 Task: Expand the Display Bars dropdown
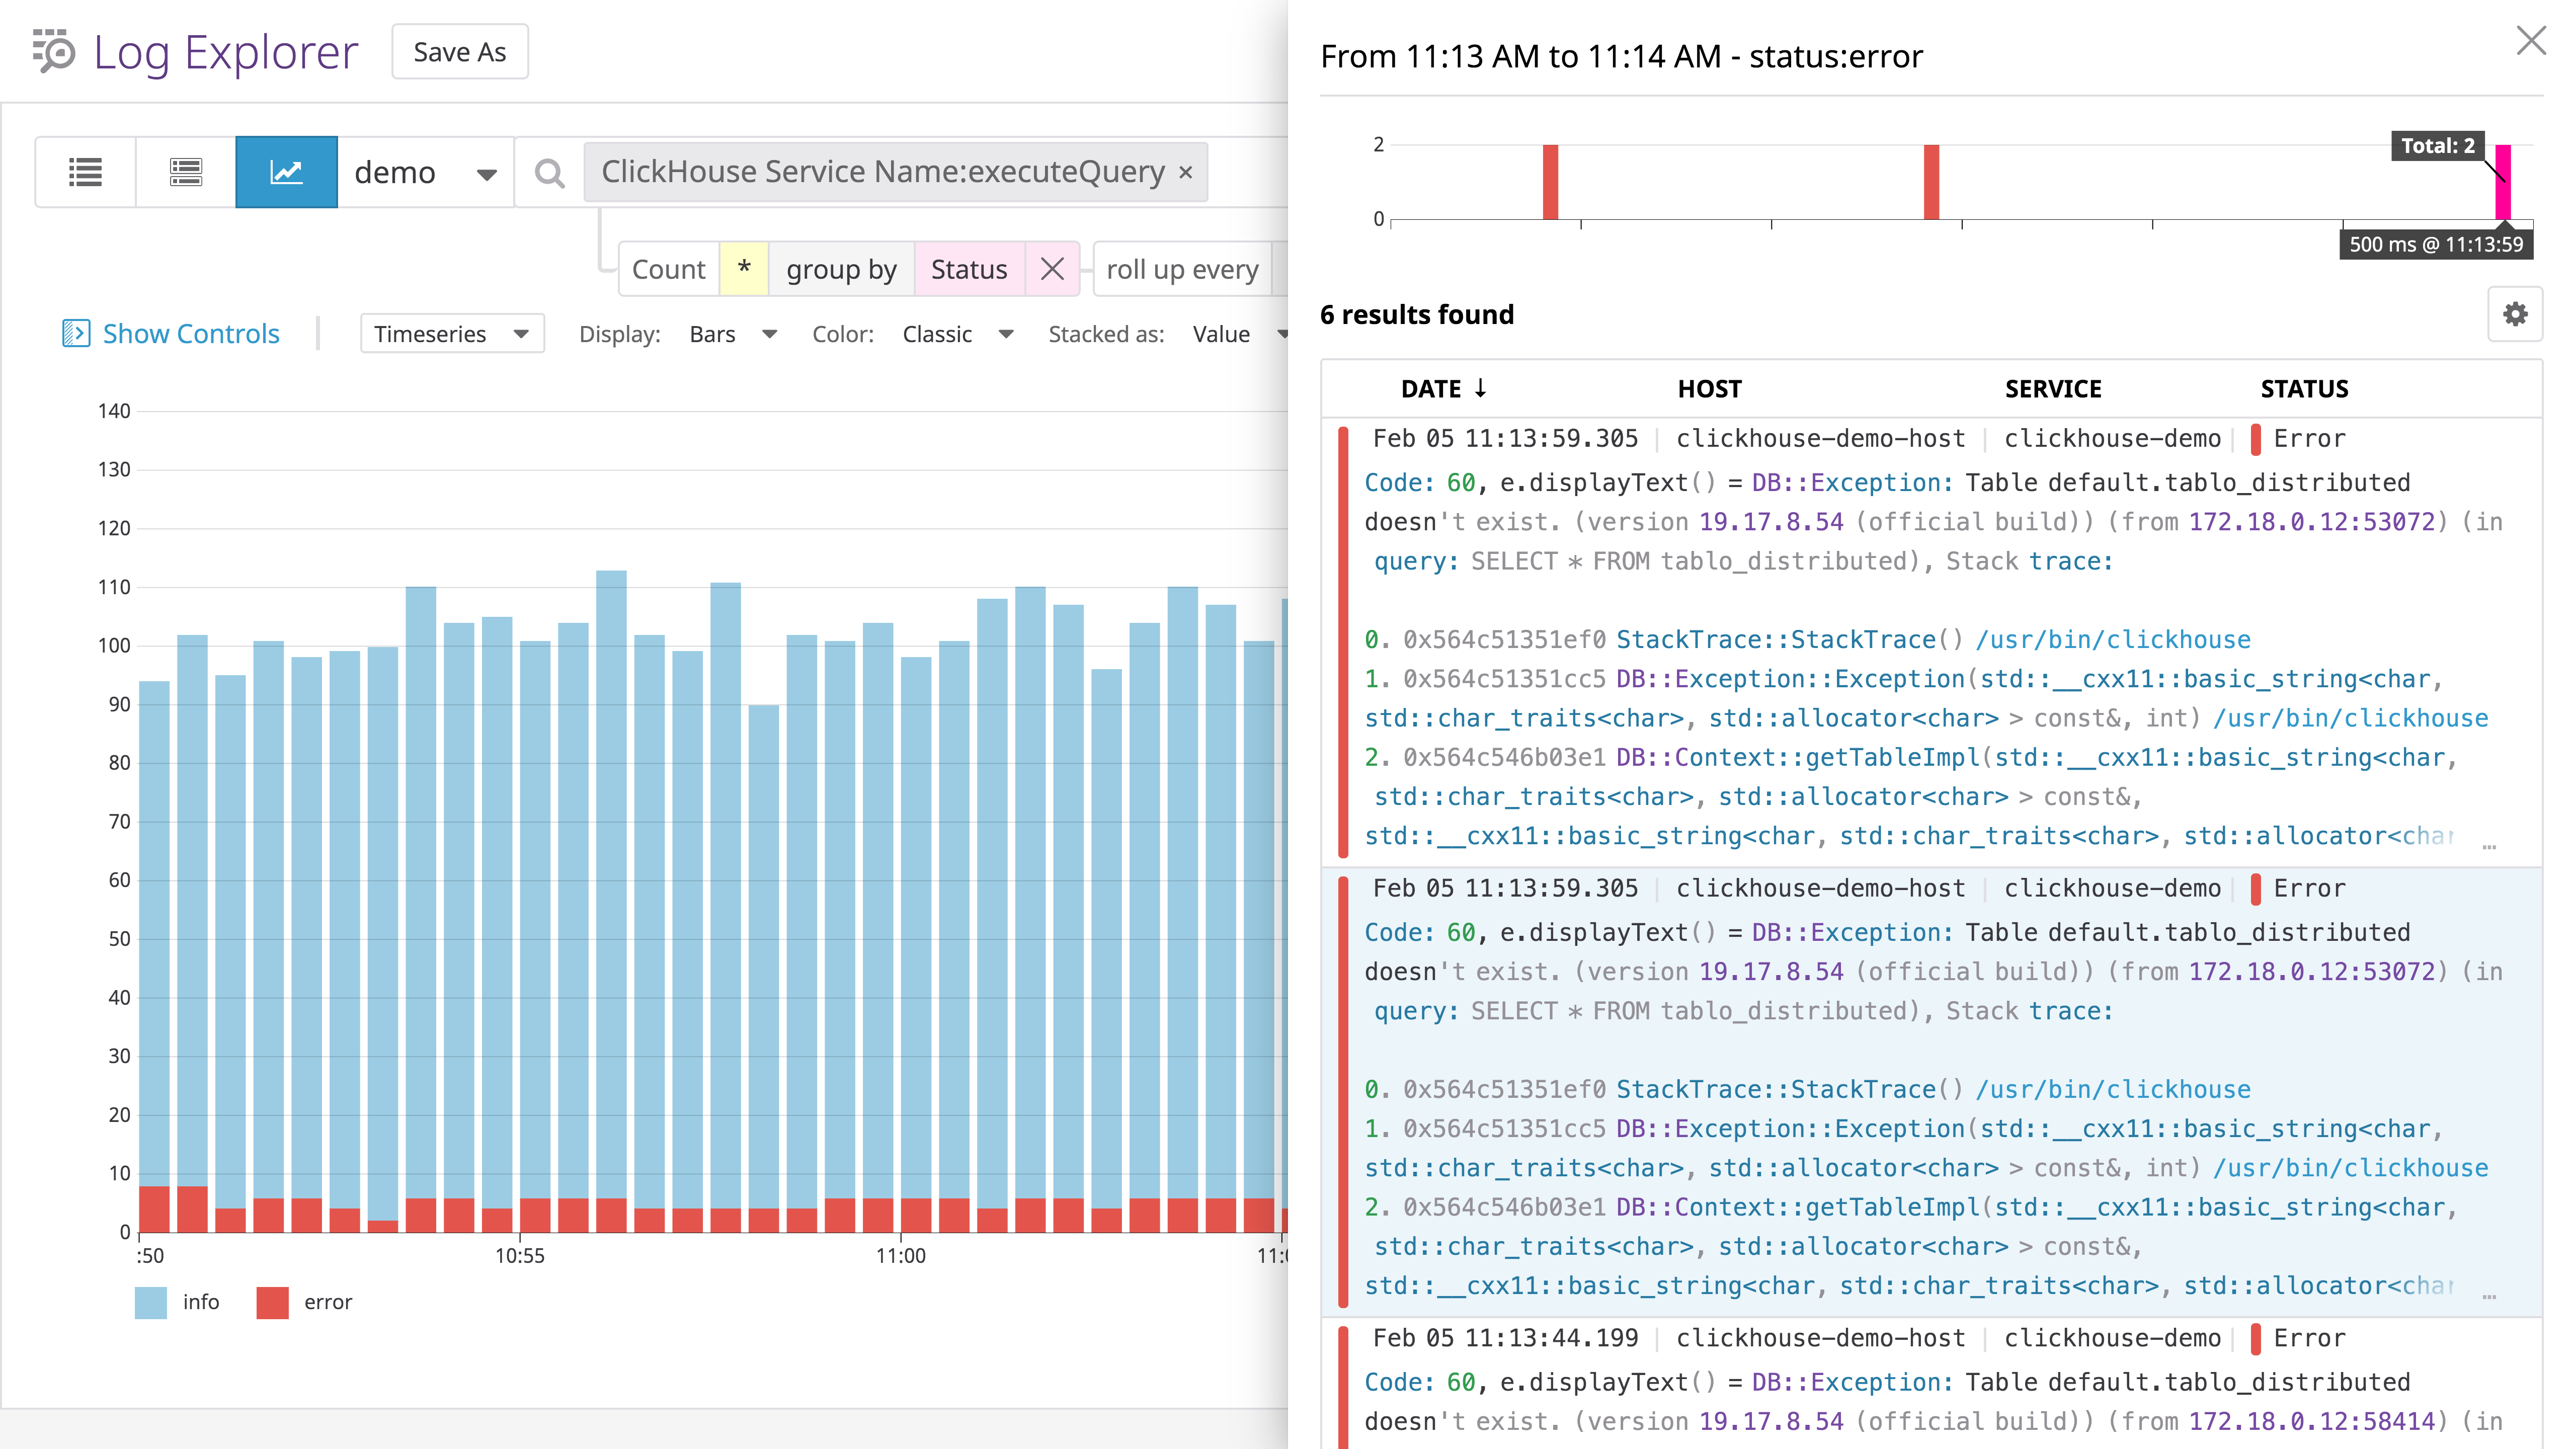click(732, 334)
